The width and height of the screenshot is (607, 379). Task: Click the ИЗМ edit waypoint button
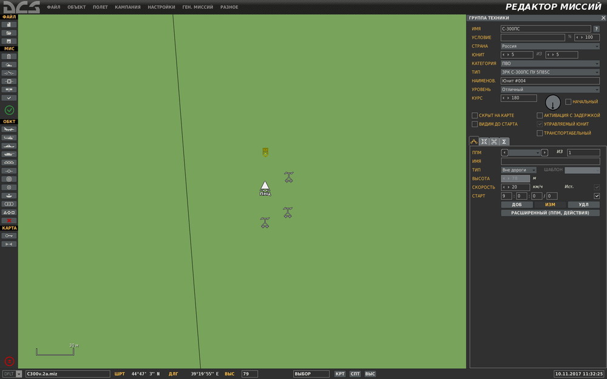(550, 204)
